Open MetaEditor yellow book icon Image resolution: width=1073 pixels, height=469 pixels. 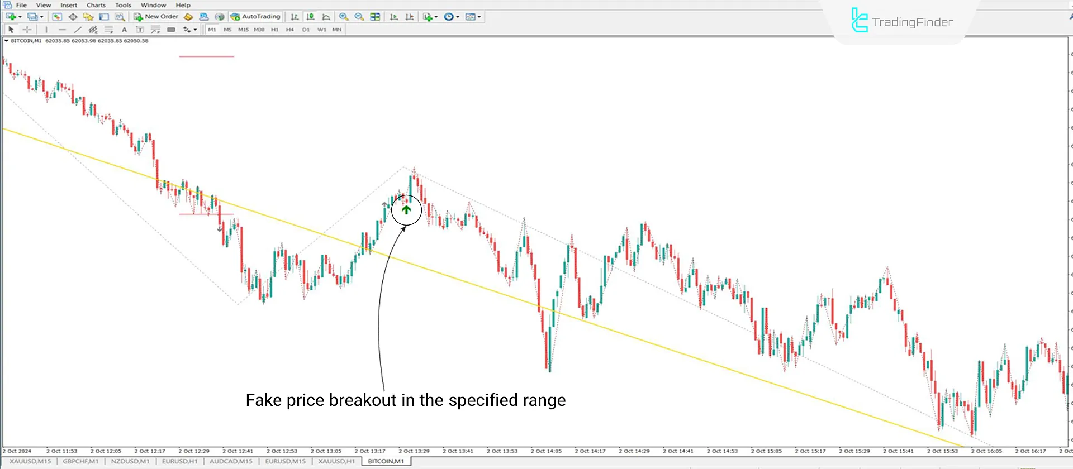click(188, 17)
